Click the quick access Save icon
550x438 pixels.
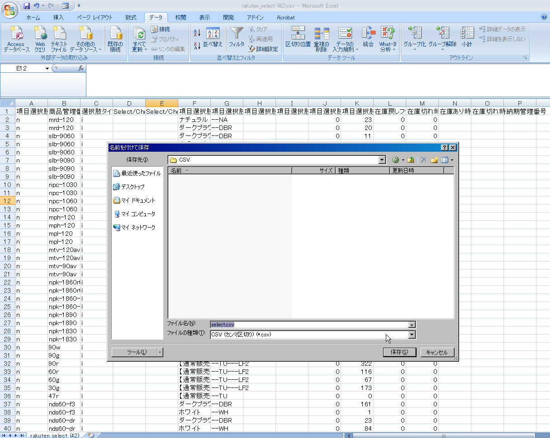tap(27, 6)
